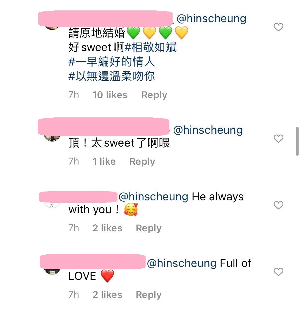This screenshot has height=314, width=301.
Task: Click the comments scrollbar thumb
Action: [x=297, y=141]
